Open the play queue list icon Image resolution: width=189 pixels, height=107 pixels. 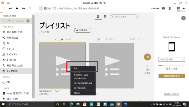178,8
